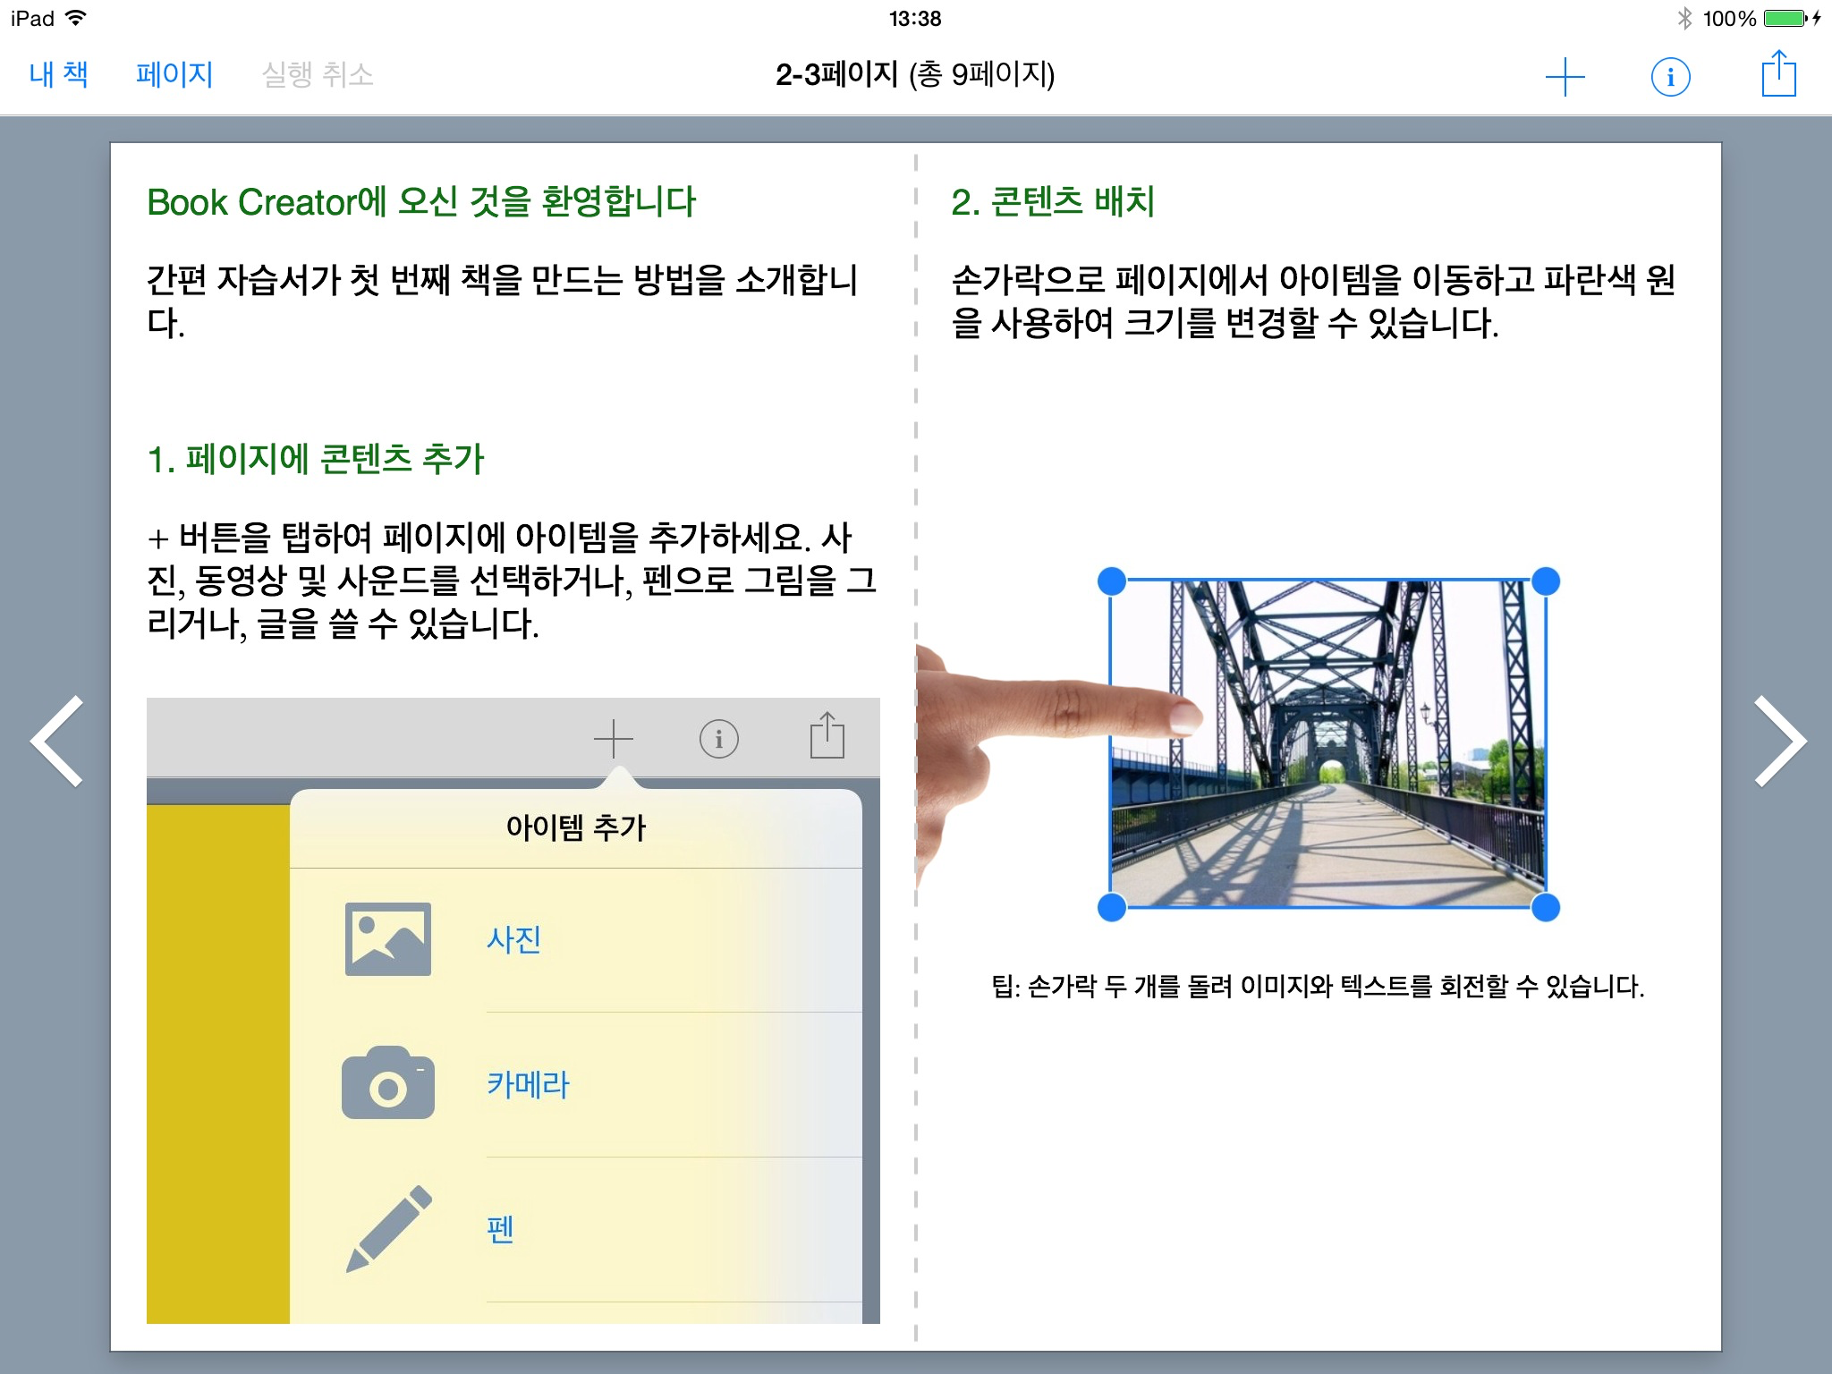Screen dimensions: 1832x1374
Task: Tap the page title 2-3페이지 (총 9페이지)
Action: point(915,74)
